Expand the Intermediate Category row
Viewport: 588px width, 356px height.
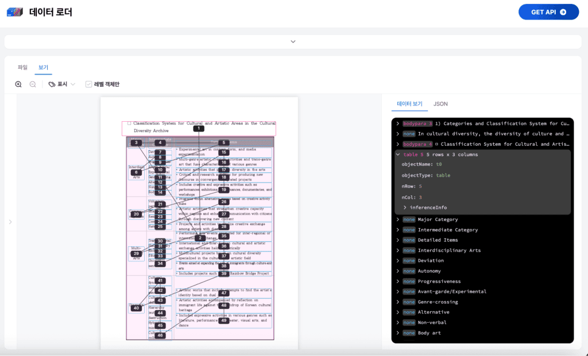tap(398, 230)
